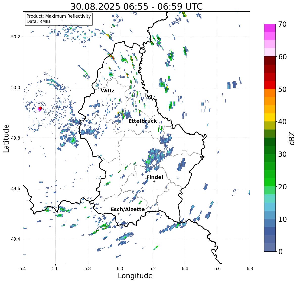Select the Wiltz station label

click(108, 91)
